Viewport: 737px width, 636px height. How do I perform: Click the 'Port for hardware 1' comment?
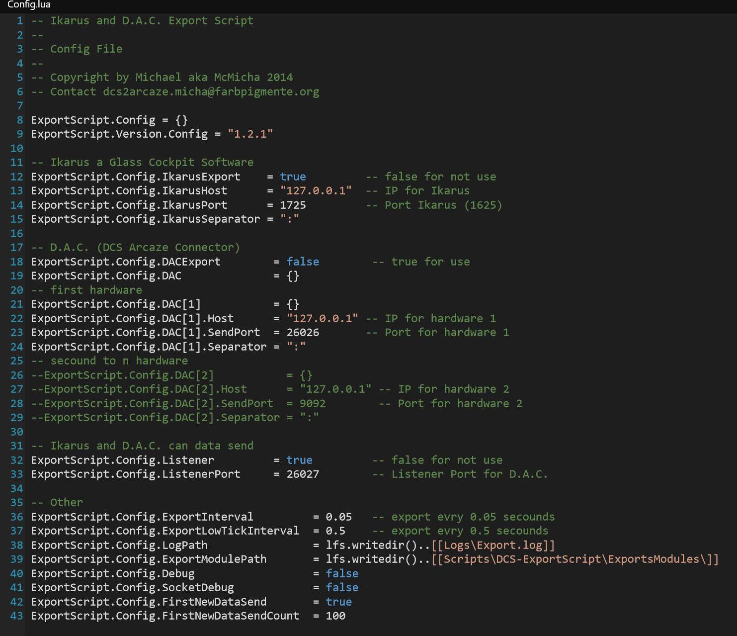(447, 333)
